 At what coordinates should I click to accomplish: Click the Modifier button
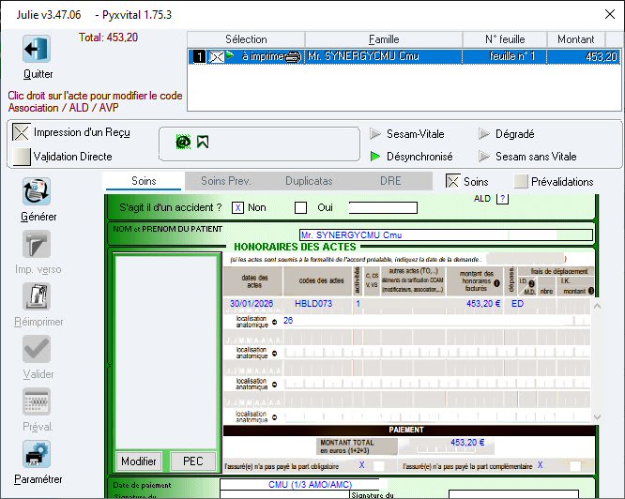click(139, 461)
